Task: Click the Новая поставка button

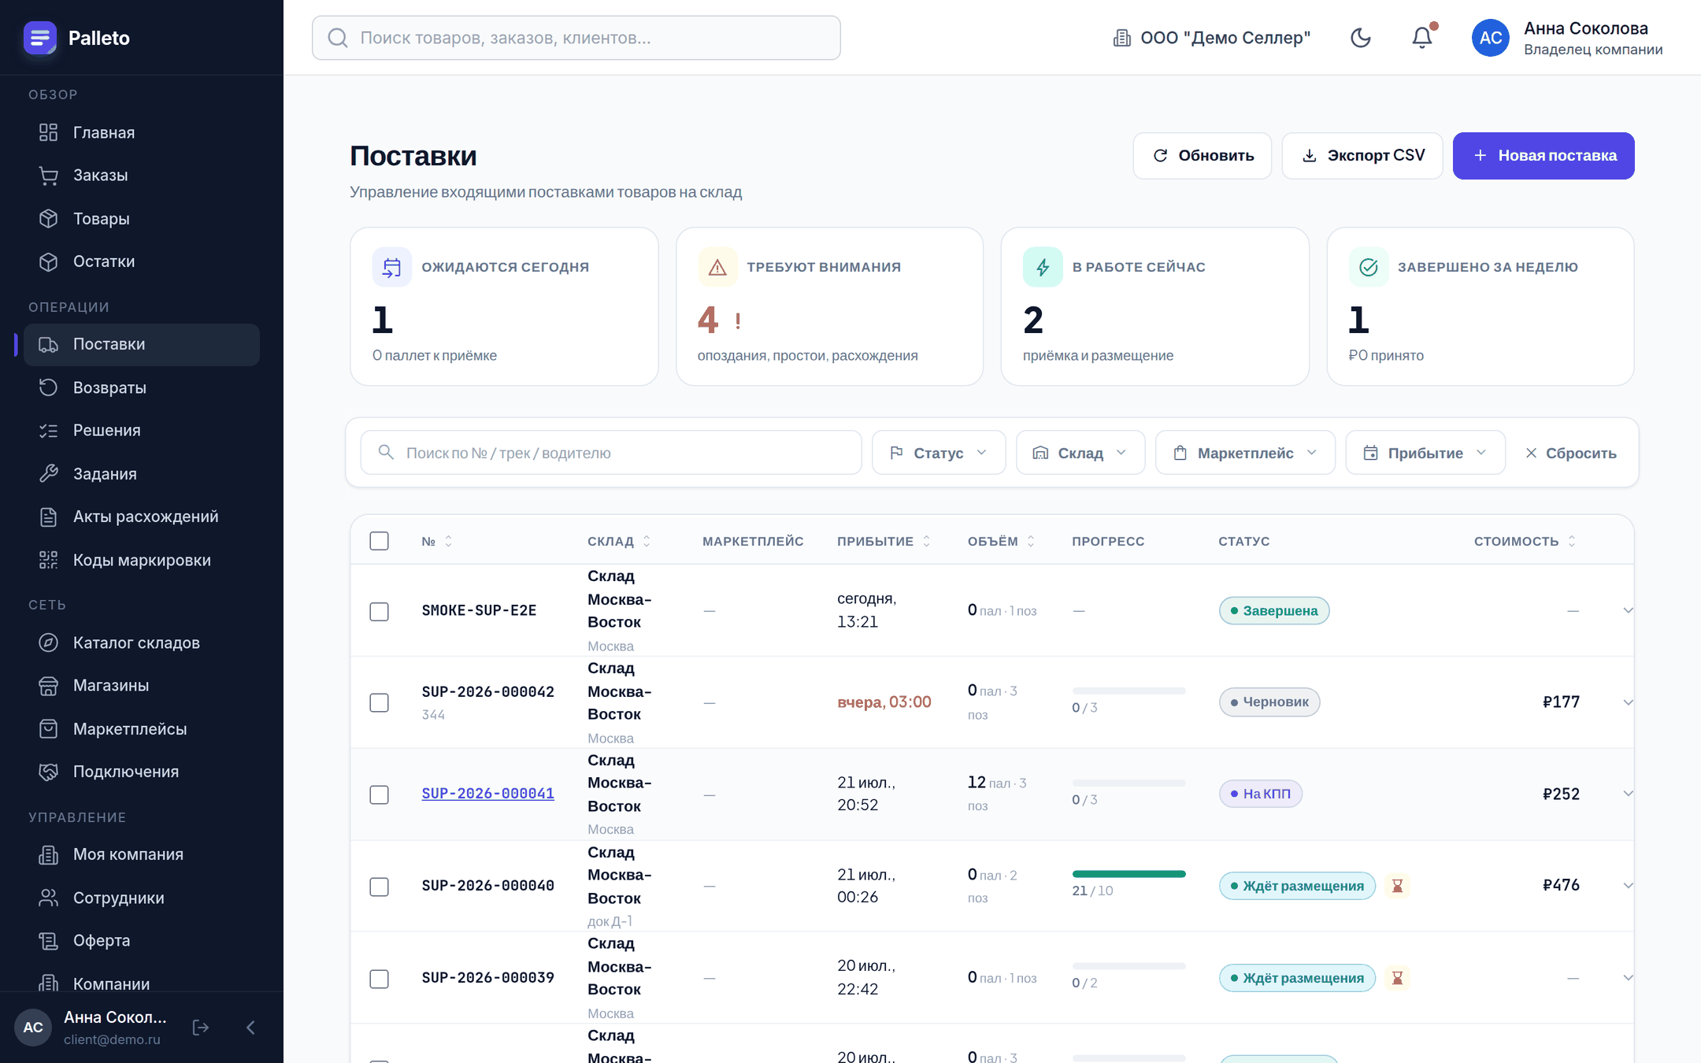Action: tap(1543, 156)
